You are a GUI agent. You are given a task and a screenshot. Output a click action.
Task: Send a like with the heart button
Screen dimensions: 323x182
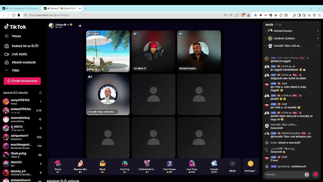point(315,174)
